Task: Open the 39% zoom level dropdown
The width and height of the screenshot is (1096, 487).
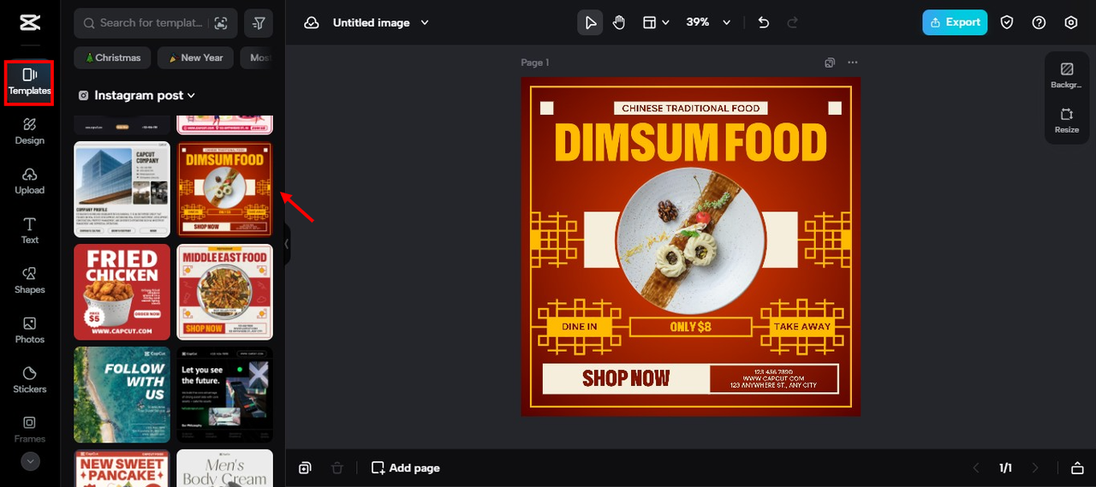Action: tap(709, 23)
